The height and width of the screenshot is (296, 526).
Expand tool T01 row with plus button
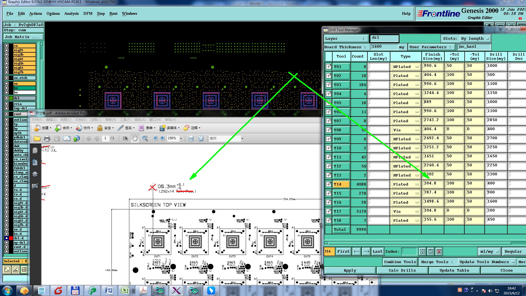[x=328, y=67]
